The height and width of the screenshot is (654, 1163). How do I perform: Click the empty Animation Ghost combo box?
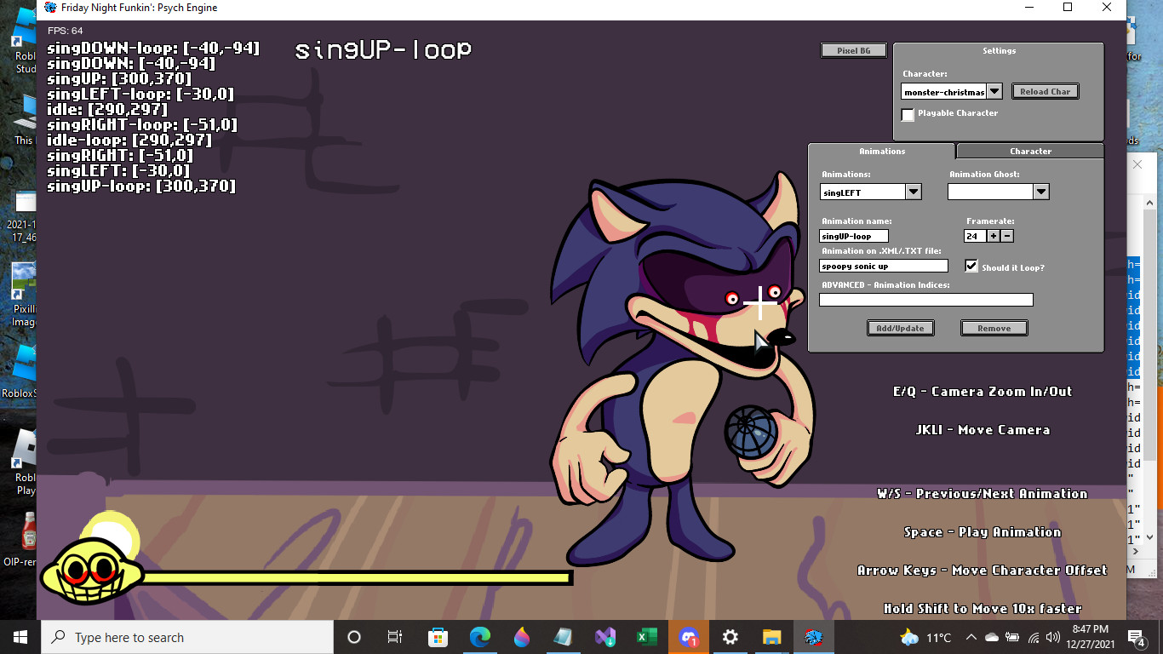coord(991,192)
